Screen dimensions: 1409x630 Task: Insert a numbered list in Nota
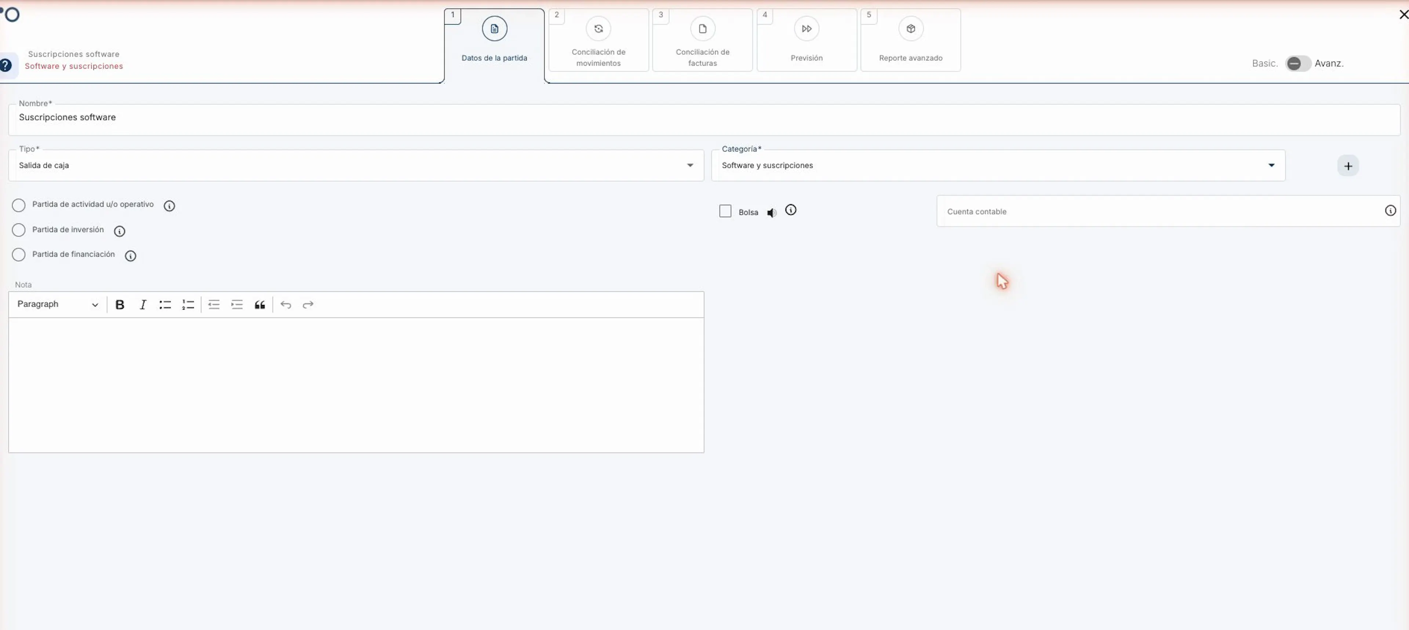[188, 305]
